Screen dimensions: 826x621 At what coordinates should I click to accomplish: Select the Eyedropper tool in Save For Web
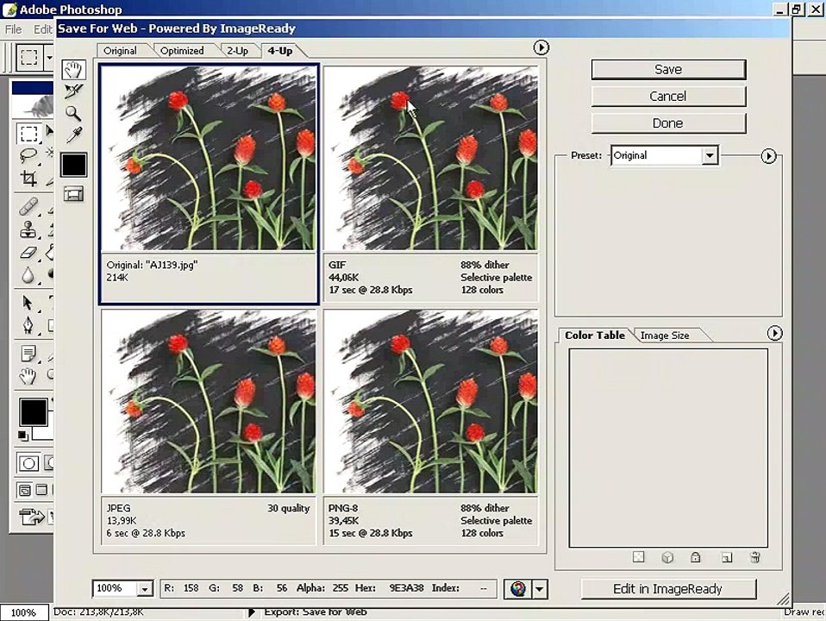coord(74,135)
